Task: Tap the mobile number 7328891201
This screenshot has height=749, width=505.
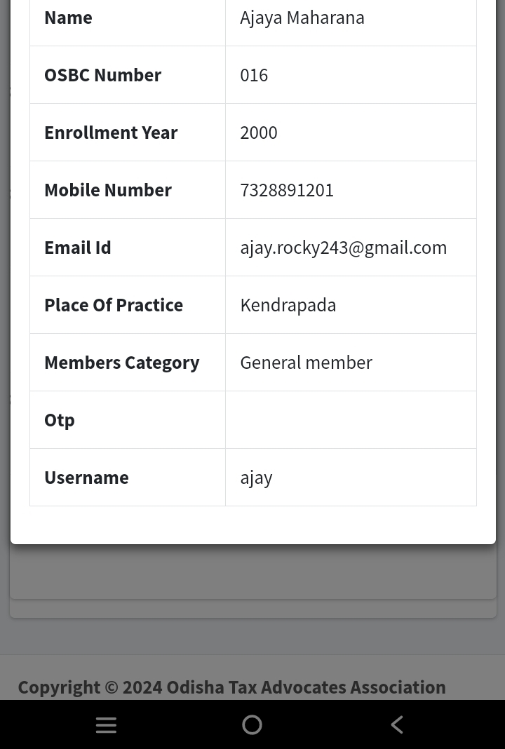Action: click(287, 190)
